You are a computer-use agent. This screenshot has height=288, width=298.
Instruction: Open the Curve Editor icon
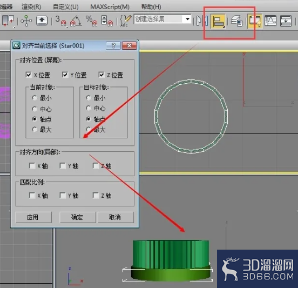click(270, 21)
